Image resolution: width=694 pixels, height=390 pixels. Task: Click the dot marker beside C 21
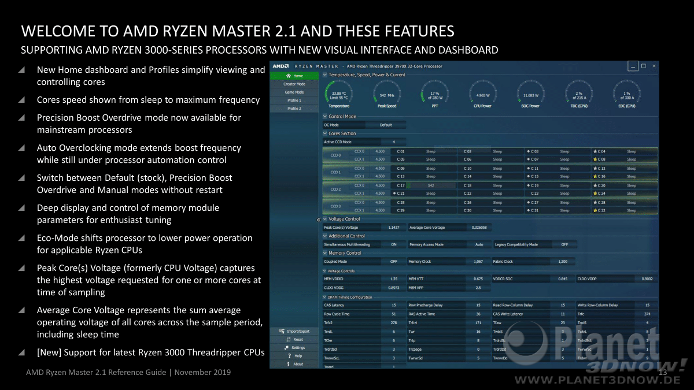(x=394, y=194)
